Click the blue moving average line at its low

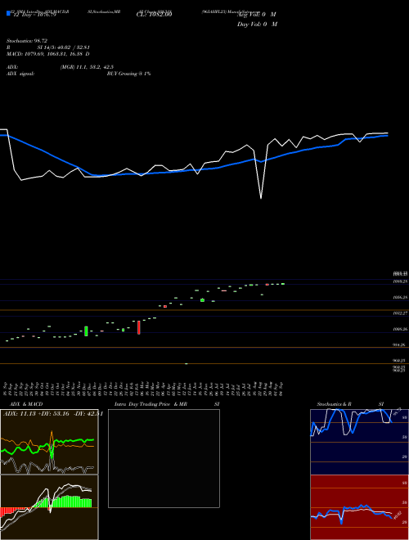[100, 176]
